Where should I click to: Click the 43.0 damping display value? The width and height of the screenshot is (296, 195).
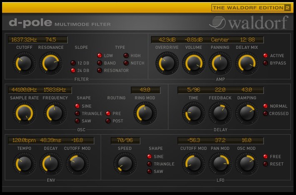(247, 89)
